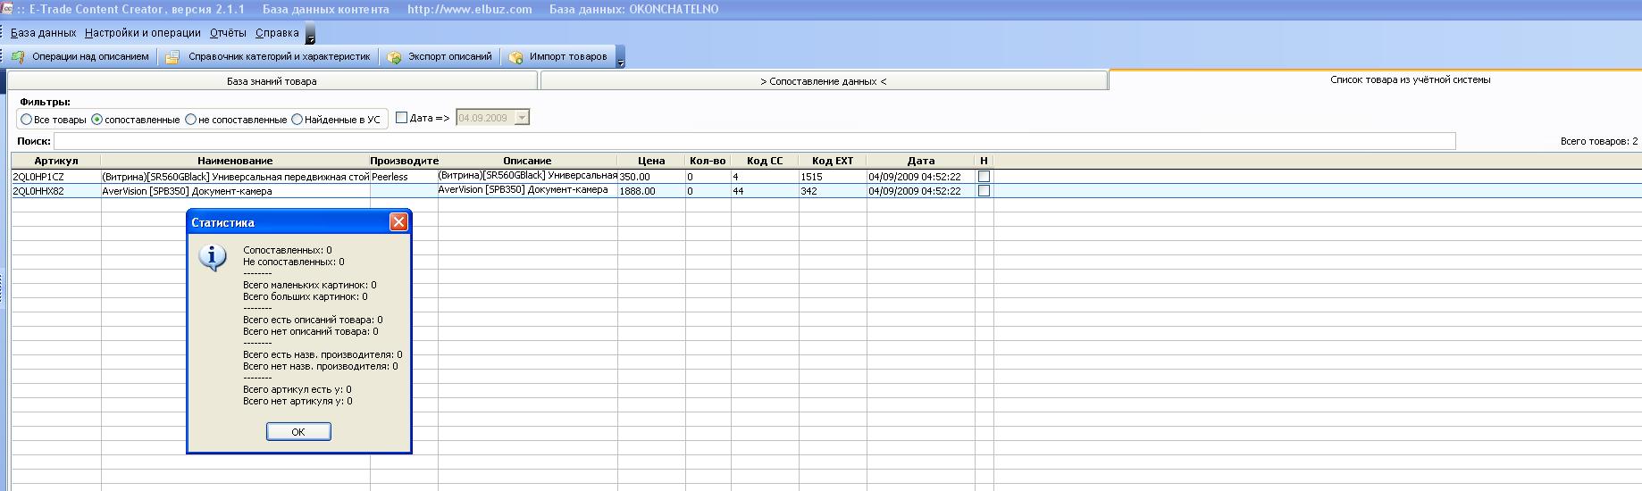Image resolution: width=1642 pixels, height=491 pixels.
Task: Click name cell (Витрина)[SR560GBlack] Универсальная передвижная
Action: click(235, 177)
